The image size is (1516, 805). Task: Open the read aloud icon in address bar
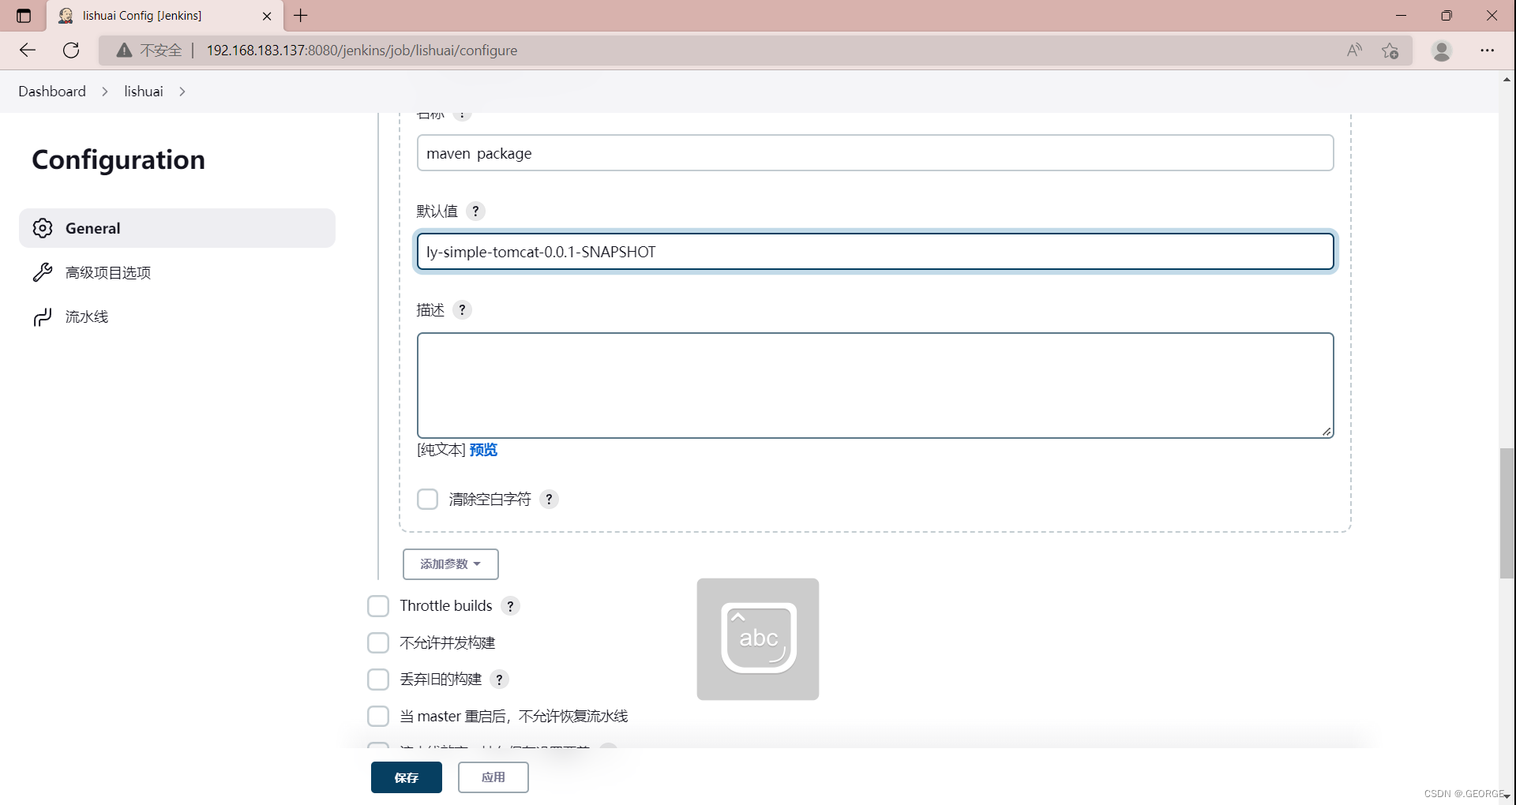[1354, 51]
